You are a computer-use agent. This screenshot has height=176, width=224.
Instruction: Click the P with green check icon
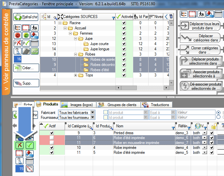[26, 43]
